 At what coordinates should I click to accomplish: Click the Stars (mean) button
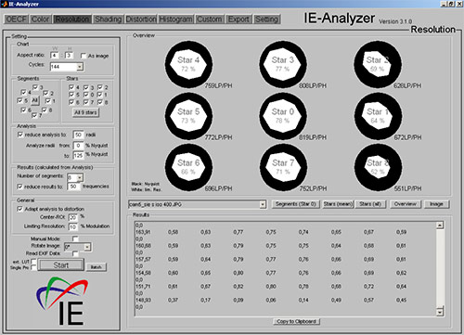tap(338, 204)
